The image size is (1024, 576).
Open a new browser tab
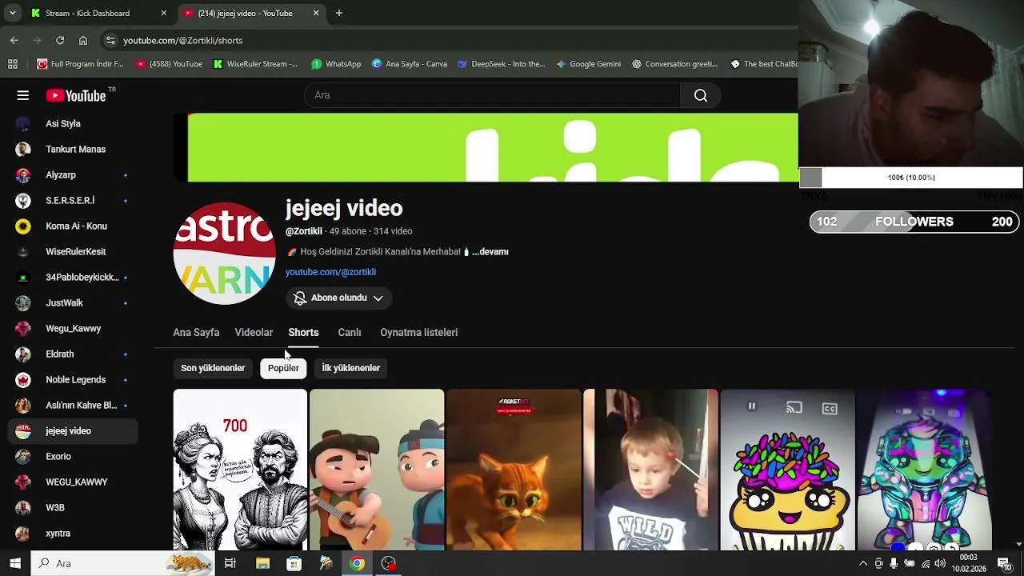[x=339, y=13]
